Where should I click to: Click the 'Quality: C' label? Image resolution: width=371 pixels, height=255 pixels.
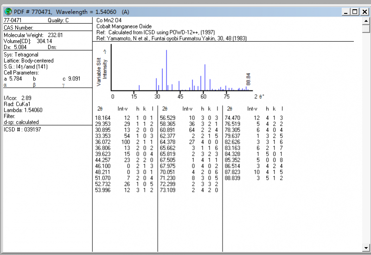tap(58, 20)
